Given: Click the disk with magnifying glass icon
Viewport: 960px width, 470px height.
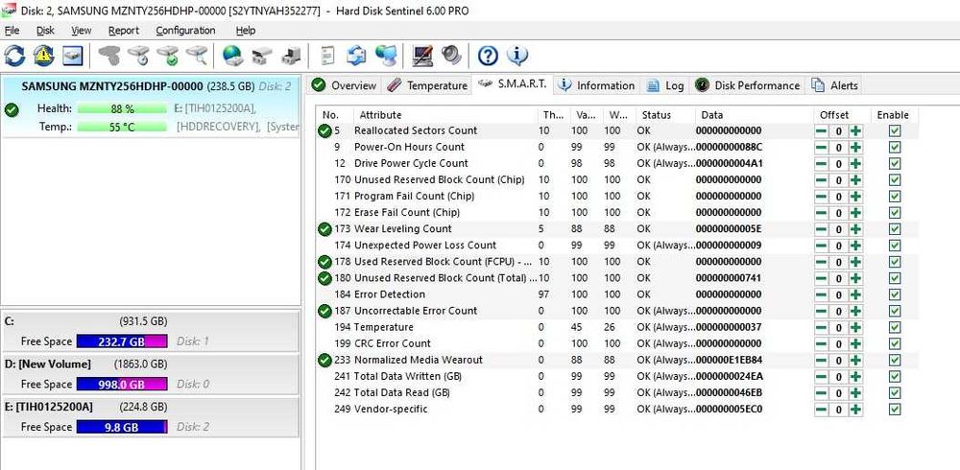Looking at the screenshot, I should 197,56.
